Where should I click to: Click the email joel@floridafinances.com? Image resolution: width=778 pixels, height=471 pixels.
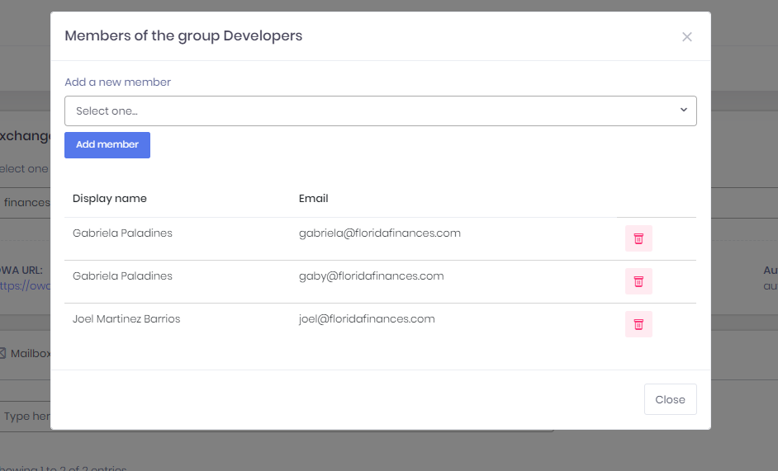(x=367, y=318)
